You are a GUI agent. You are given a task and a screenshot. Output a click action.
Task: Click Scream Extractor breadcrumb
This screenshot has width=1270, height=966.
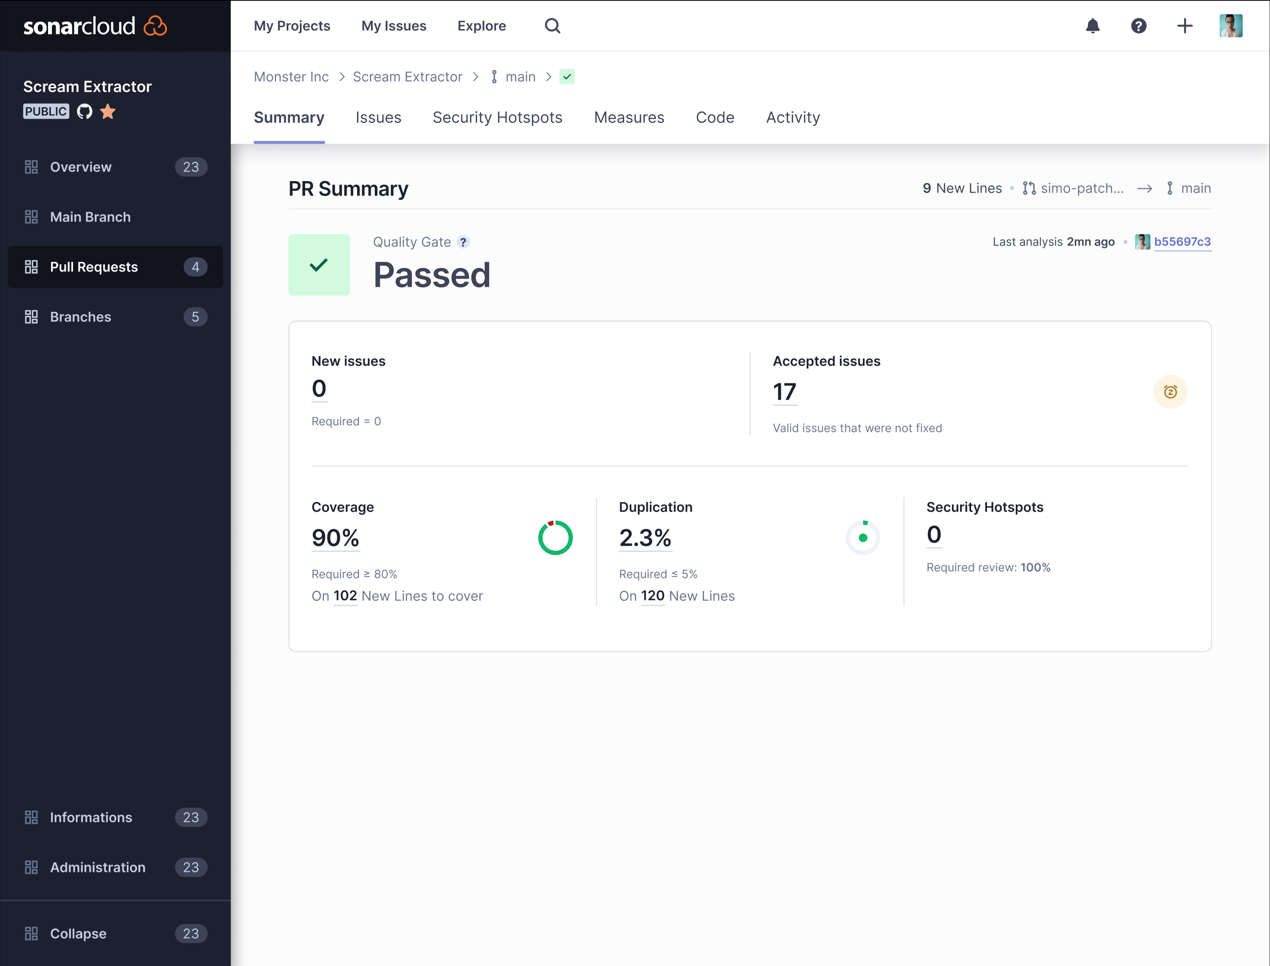click(x=407, y=76)
